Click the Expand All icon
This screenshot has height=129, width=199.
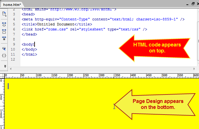point(4,38)
